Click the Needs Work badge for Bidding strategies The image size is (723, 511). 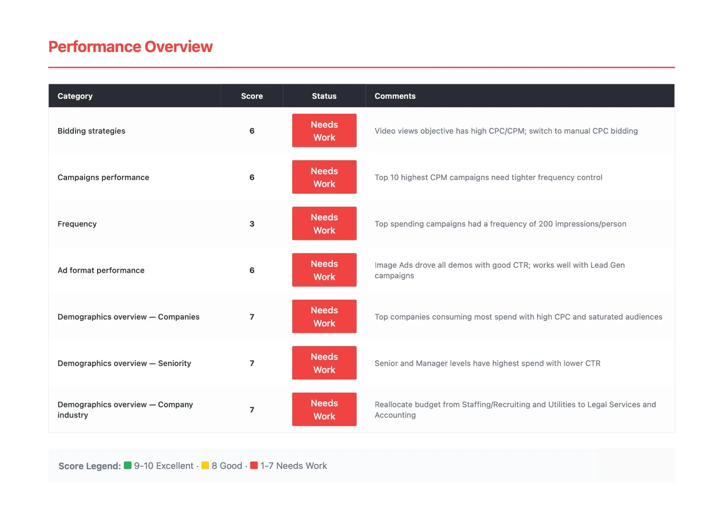[x=324, y=131]
